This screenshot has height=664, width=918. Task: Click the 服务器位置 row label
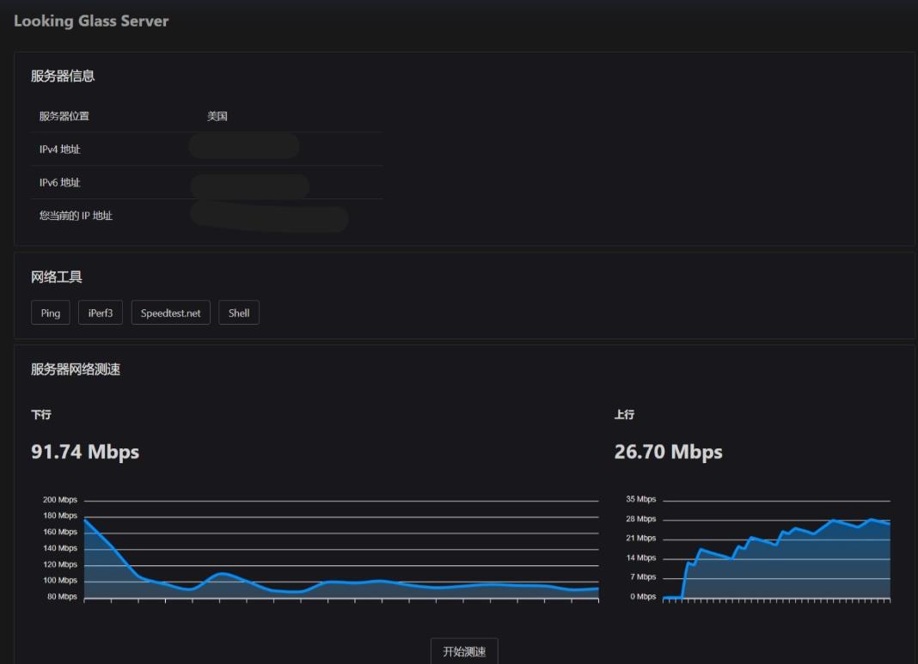tap(64, 116)
